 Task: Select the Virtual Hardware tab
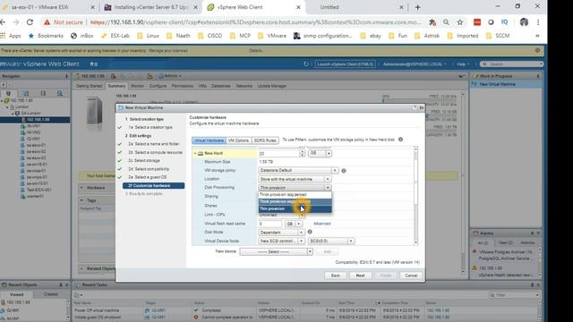[x=209, y=140]
